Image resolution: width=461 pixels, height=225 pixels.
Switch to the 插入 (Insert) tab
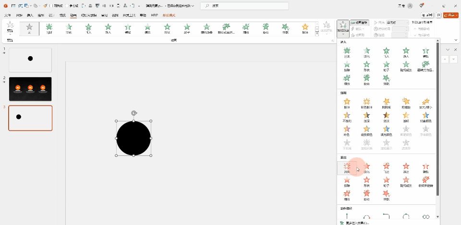click(30, 15)
